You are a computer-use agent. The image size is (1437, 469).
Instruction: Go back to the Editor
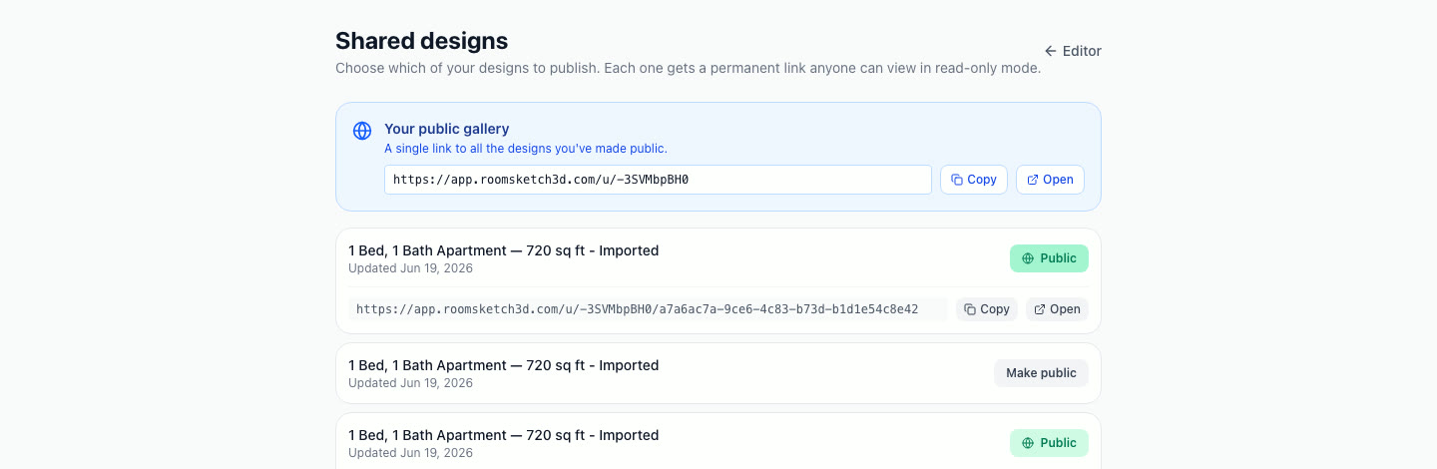[x=1073, y=51]
